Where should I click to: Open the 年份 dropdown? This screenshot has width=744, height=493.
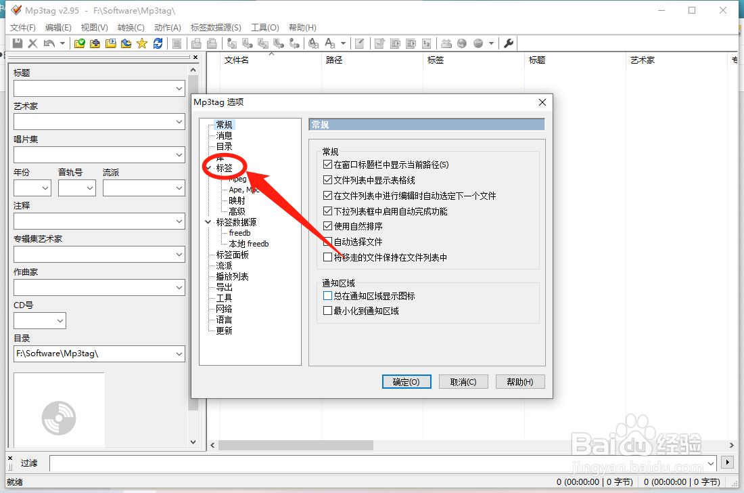click(x=45, y=188)
